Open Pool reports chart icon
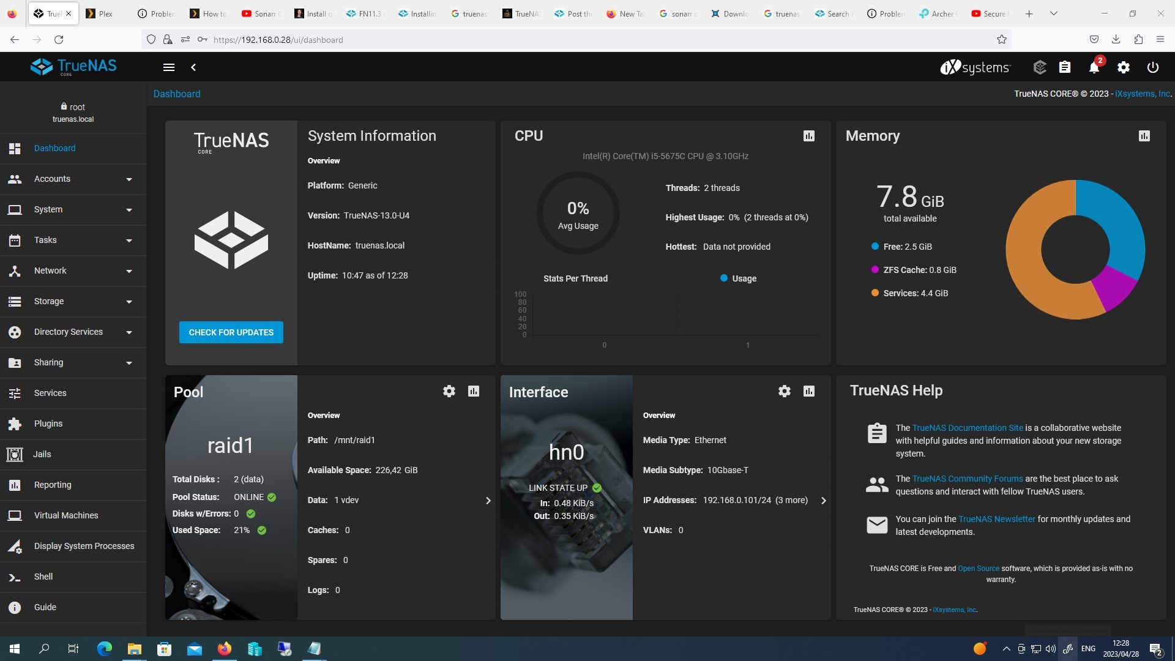The width and height of the screenshot is (1175, 661). point(474,391)
